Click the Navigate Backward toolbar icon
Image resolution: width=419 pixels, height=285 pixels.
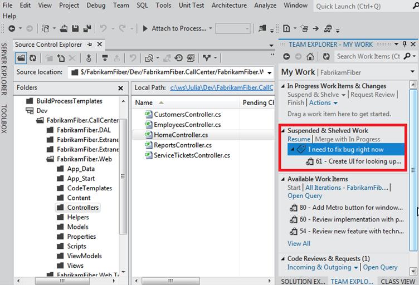(x=12, y=28)
